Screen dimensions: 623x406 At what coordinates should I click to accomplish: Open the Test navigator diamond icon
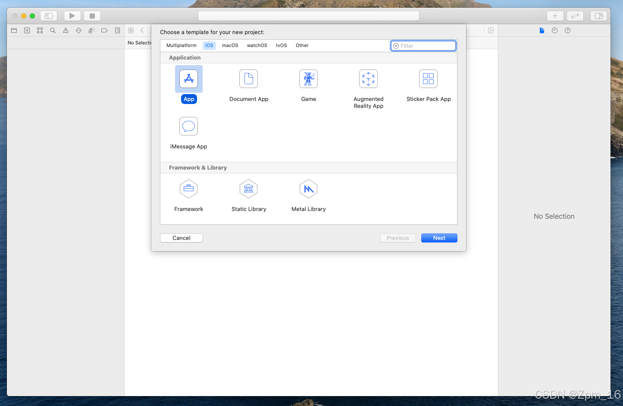(x=78, y=31)
